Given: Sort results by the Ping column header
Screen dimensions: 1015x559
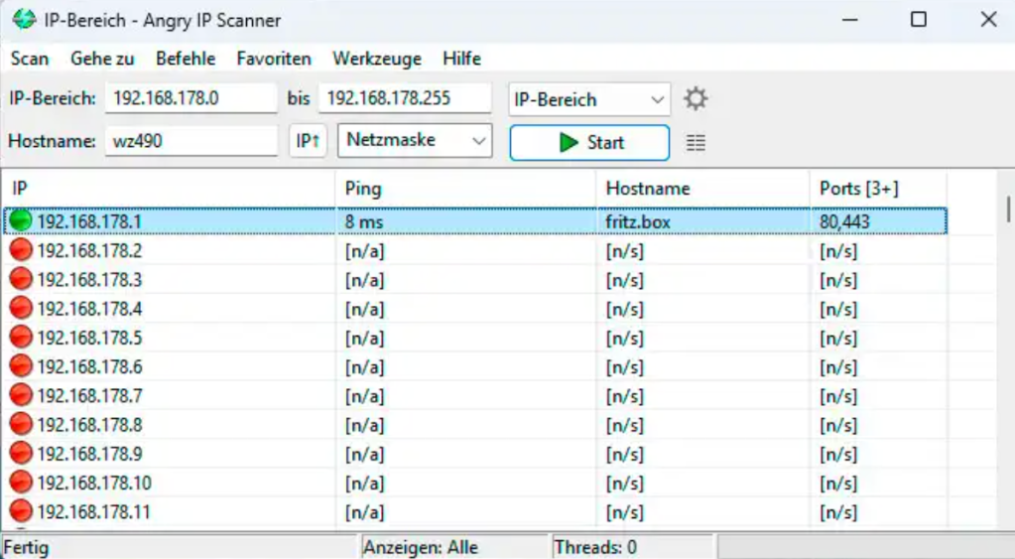Looking at the screenshot, I should coord(465,188).
